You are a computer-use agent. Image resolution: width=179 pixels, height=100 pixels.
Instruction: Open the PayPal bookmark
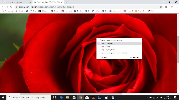click(96, 11)
